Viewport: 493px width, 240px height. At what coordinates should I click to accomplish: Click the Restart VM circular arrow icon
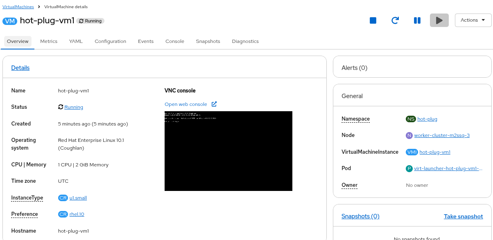[395, 20]
